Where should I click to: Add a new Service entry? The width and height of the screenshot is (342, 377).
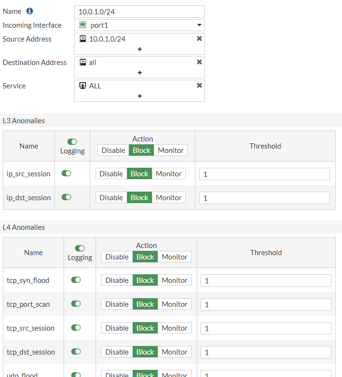coord(139,96)
